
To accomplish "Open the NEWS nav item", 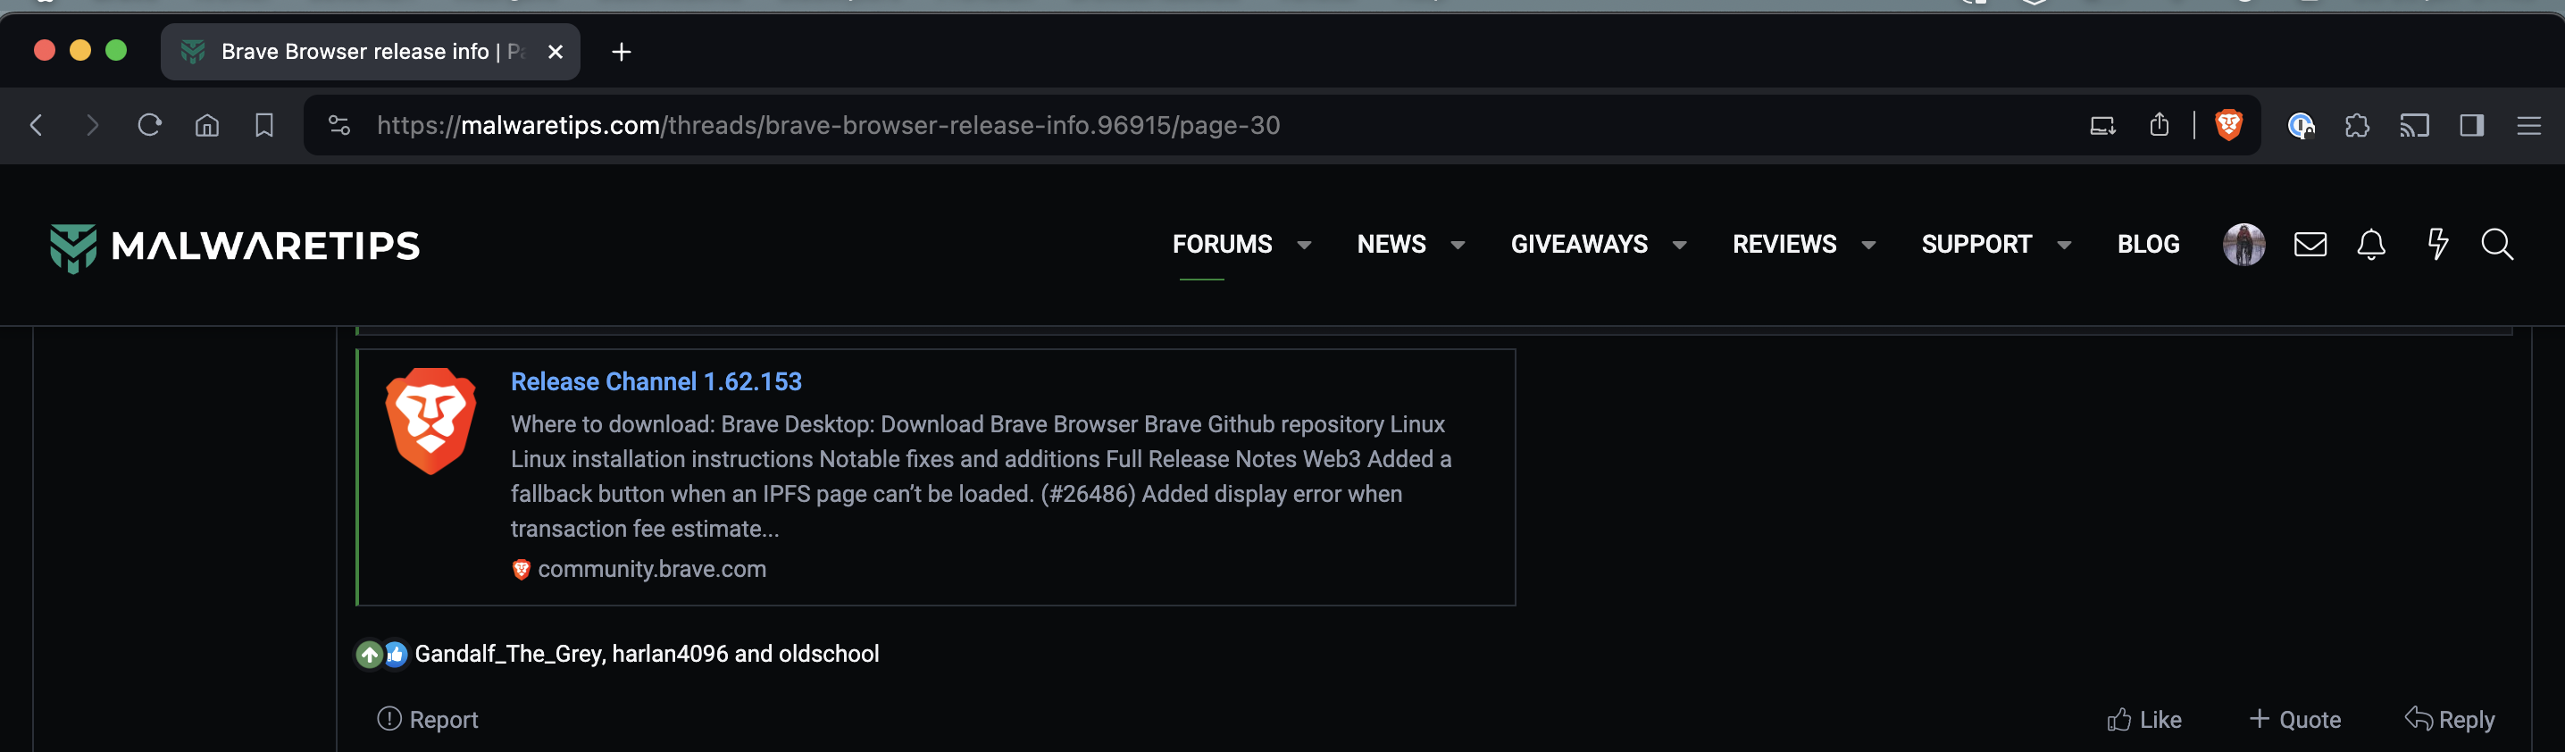I will (1391, 245).
